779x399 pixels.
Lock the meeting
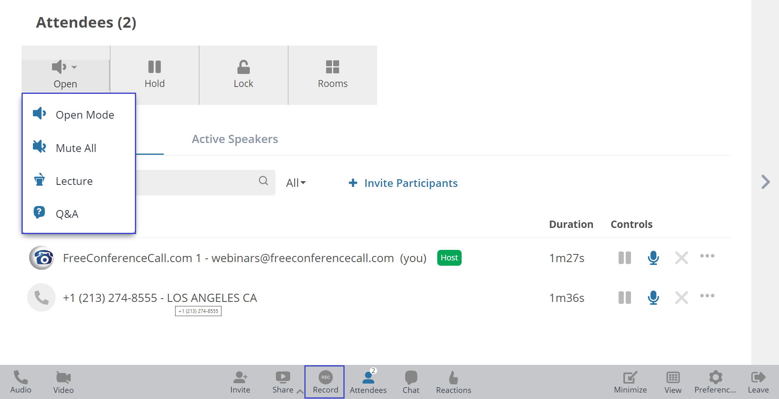(x=243, y=74)
